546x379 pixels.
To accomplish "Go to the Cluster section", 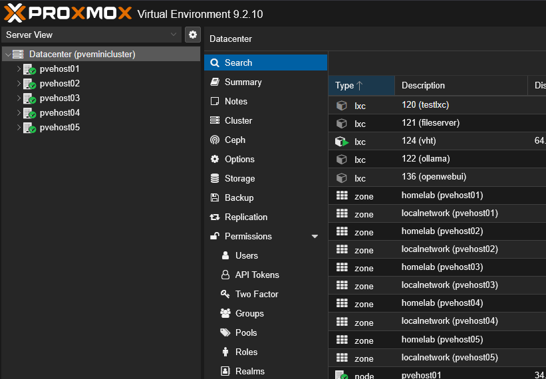I will pos(266,120).
